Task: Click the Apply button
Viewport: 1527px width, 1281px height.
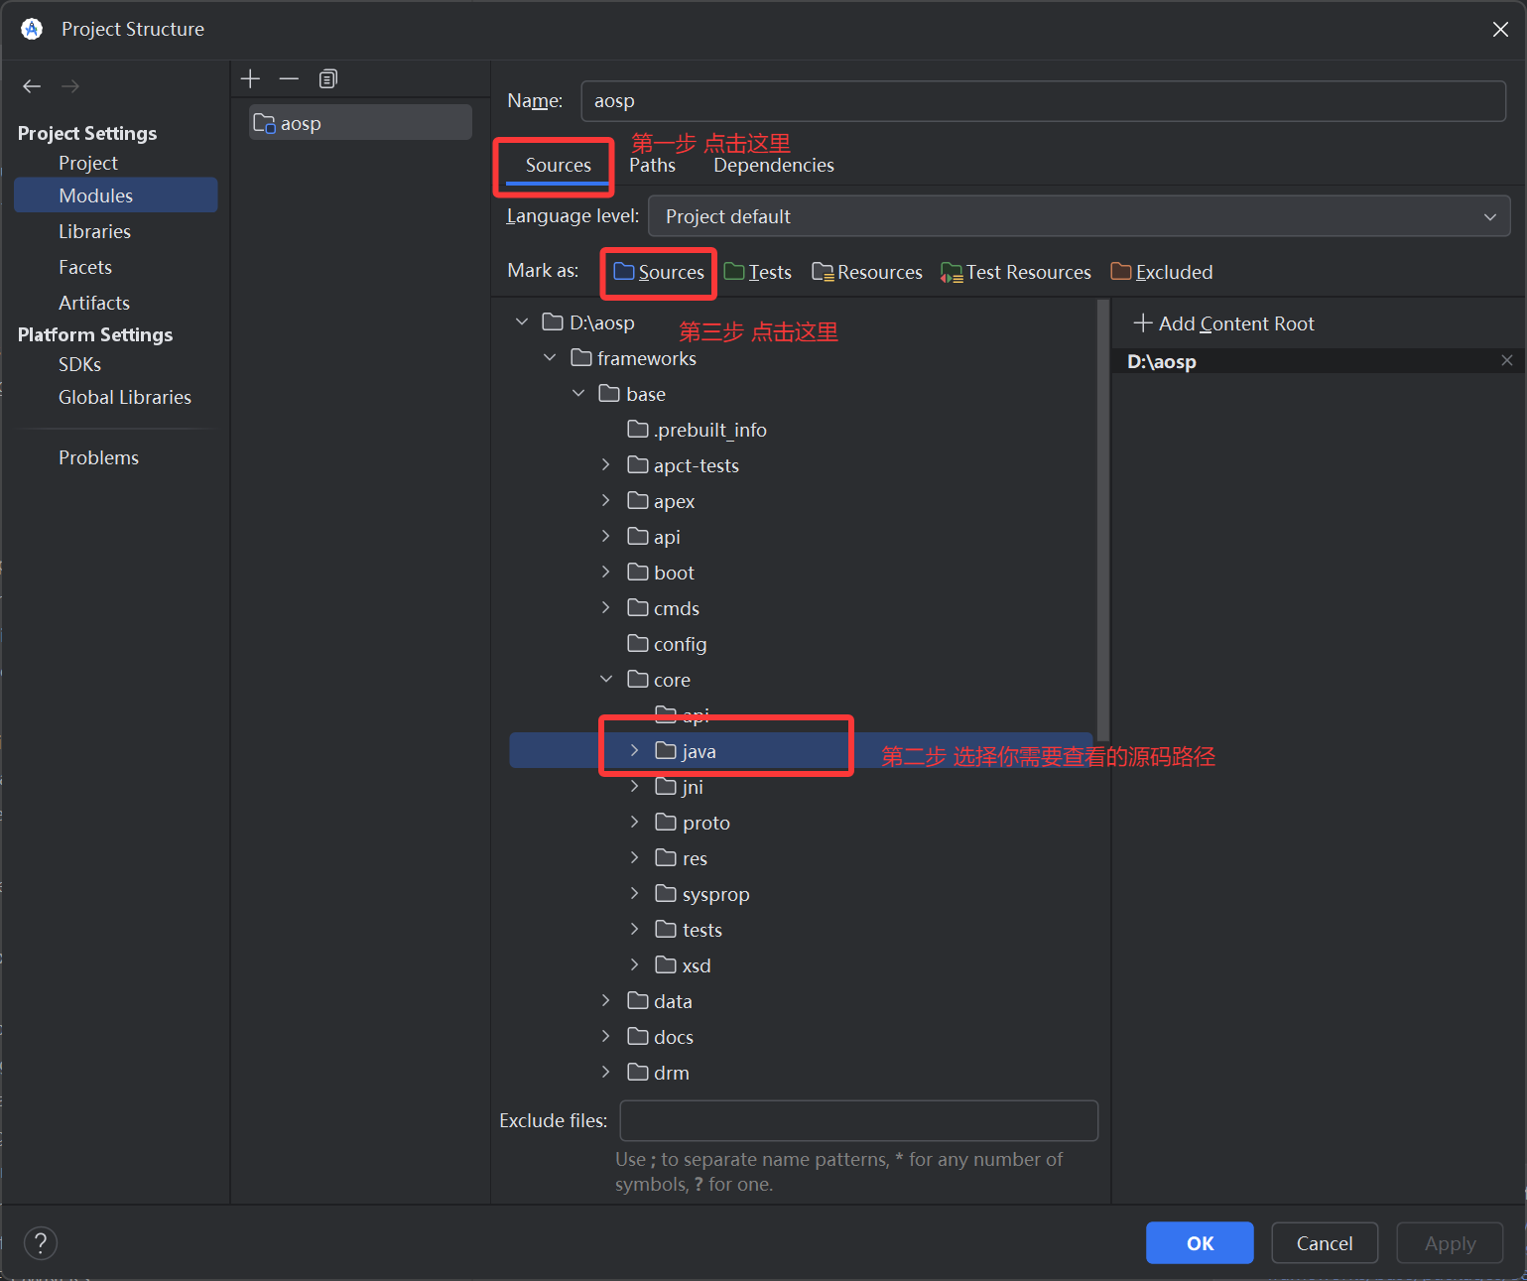Action: coord(1450,1242)
